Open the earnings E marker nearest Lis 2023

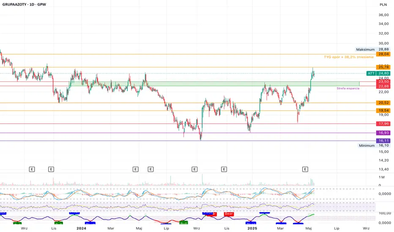pyautogui.click(x=51, y=169)
